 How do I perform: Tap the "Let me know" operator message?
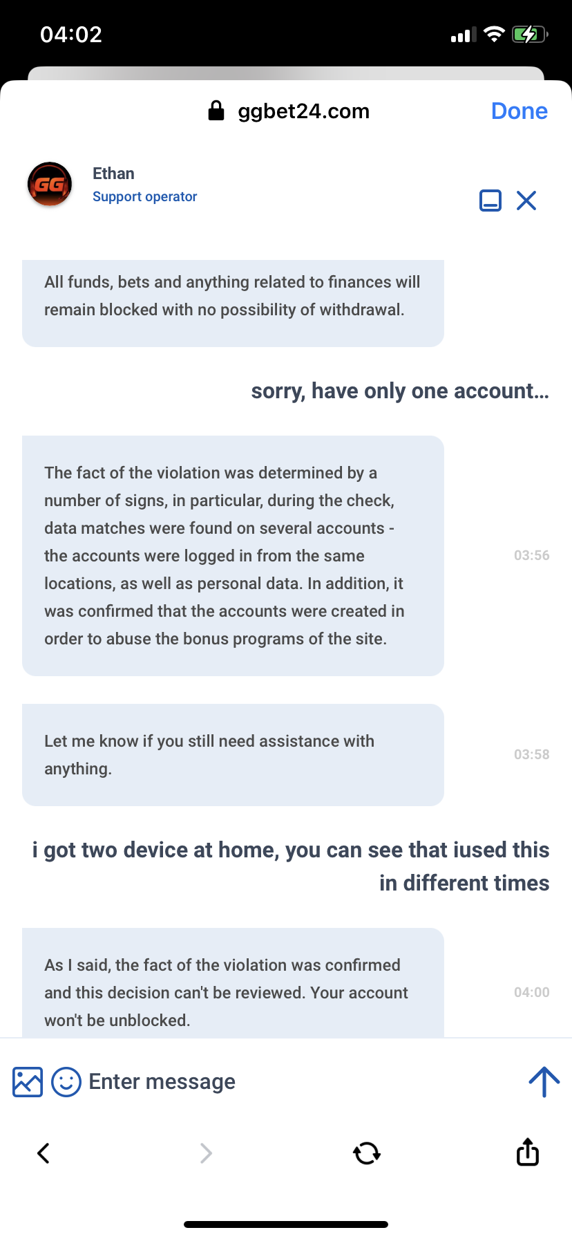click(233, 755)
